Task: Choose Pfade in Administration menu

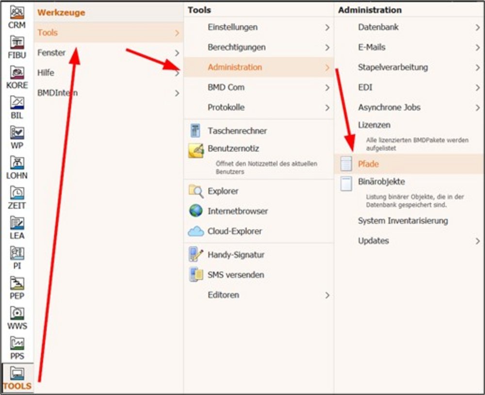Action: click(368, 164)
